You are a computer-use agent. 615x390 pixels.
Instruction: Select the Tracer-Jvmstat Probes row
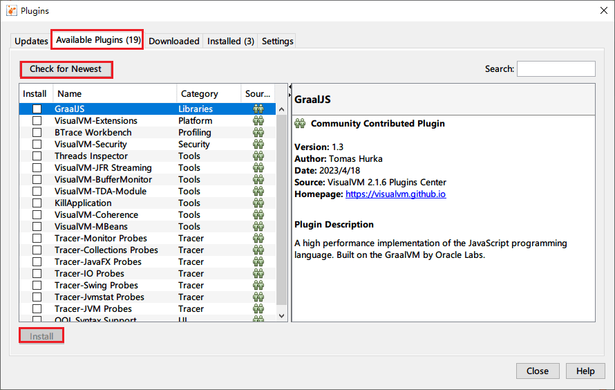coord(147,297)
